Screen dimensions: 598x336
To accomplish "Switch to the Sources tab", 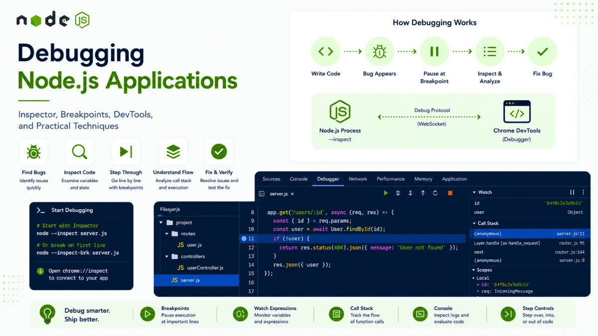I will [272, 179].
